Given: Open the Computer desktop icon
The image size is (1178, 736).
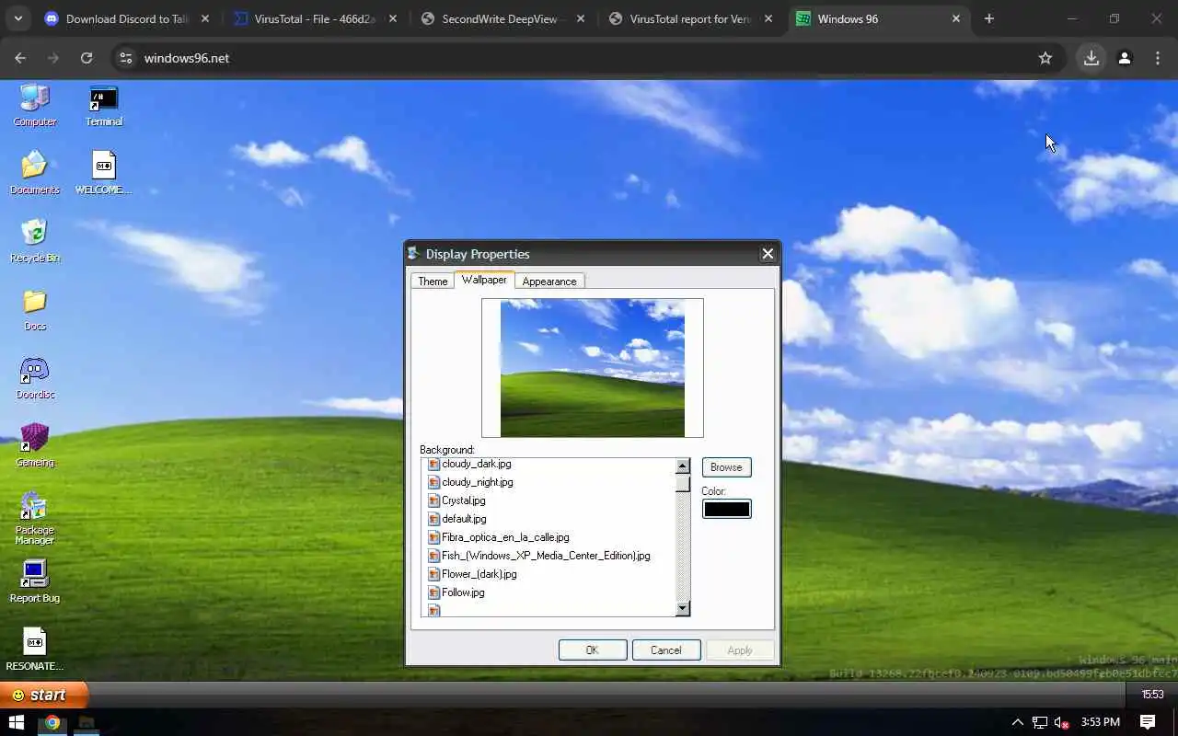Looking at the screenshot, I should click(x=34, y=105).
